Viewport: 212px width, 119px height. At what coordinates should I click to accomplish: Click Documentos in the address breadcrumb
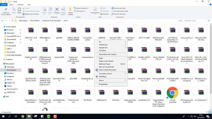click(x=35, y=20)
